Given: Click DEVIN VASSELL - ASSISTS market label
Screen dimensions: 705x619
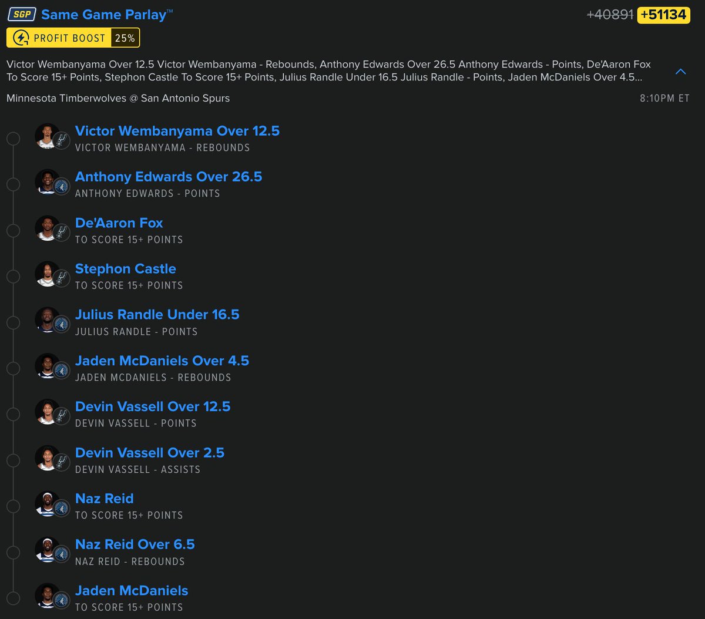Looking at the screenshot, I should pyautogui.click(x=138, y=470).
